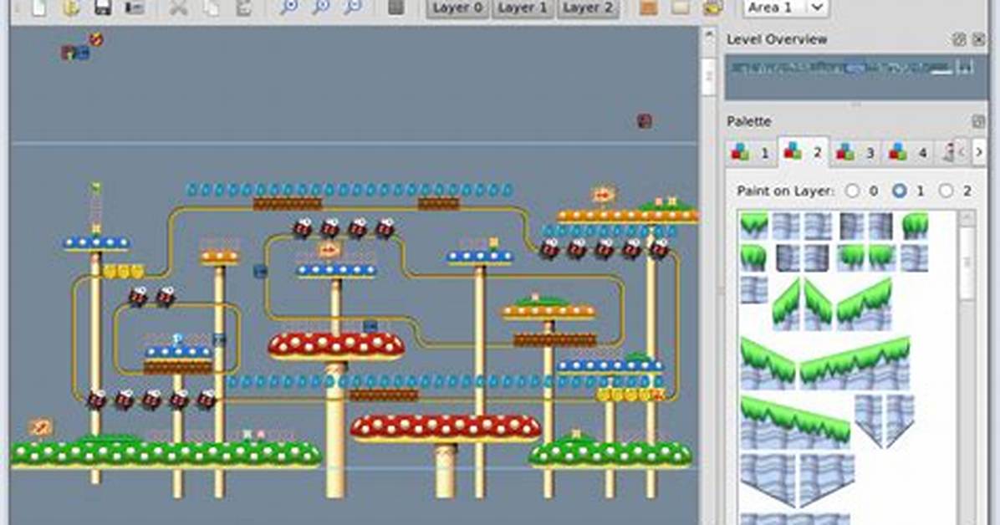Click the toolbar icon right of Save
Screen dimensions: 1000x525
[134, 7]
